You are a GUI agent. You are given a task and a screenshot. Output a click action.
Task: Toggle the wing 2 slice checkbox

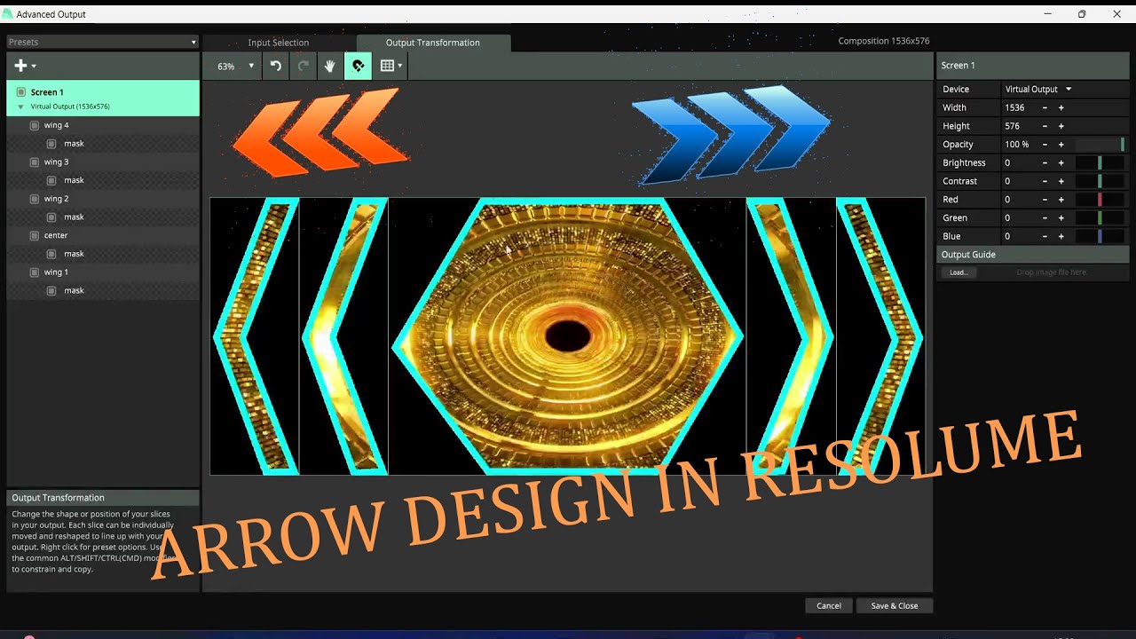coord(35,199)
